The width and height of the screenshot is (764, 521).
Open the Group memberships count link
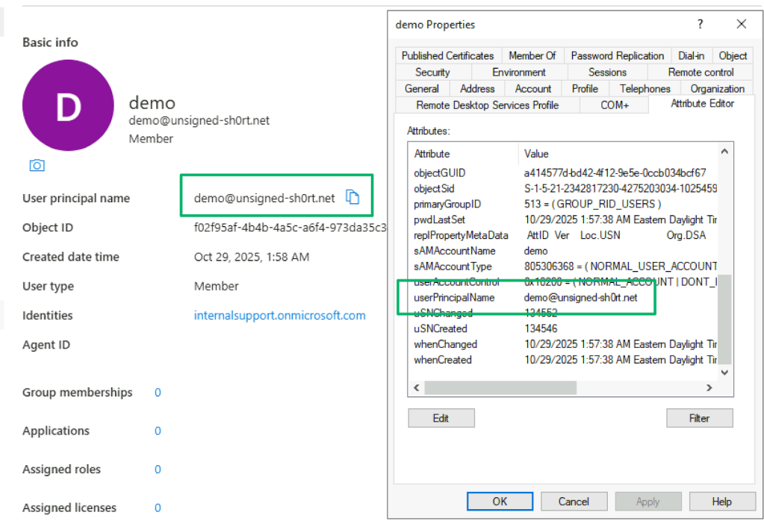coord(158,393)
